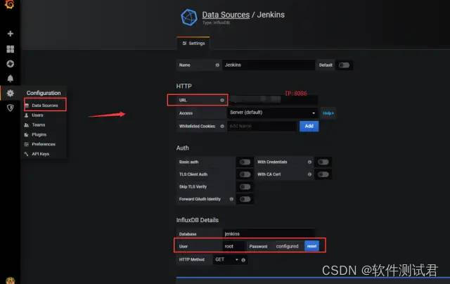Enable the Skip TLS Verify switch
Viewport: 450px width, 284px height.
[245, 187]
